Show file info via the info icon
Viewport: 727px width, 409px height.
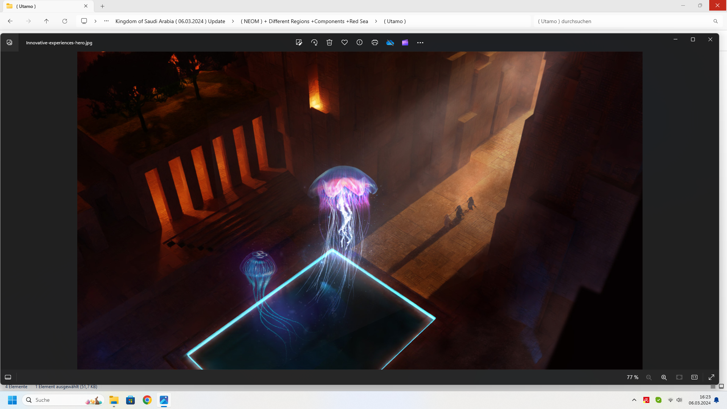click(359, 42)
